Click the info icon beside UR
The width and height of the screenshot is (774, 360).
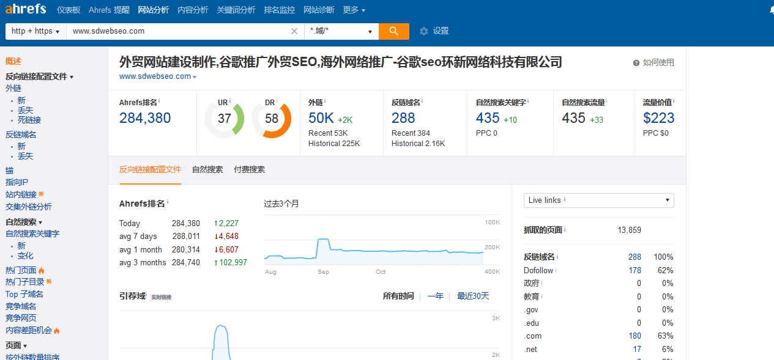pos(231,101)
